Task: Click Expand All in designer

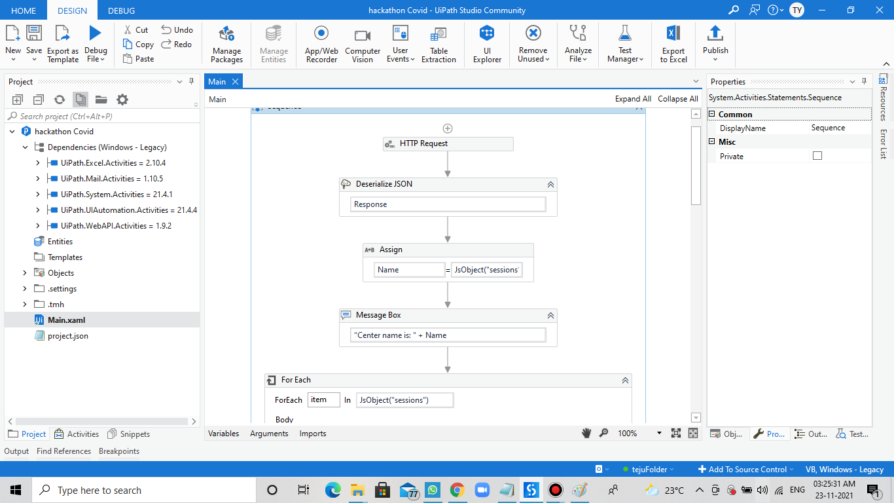Action: click(633, 99)
